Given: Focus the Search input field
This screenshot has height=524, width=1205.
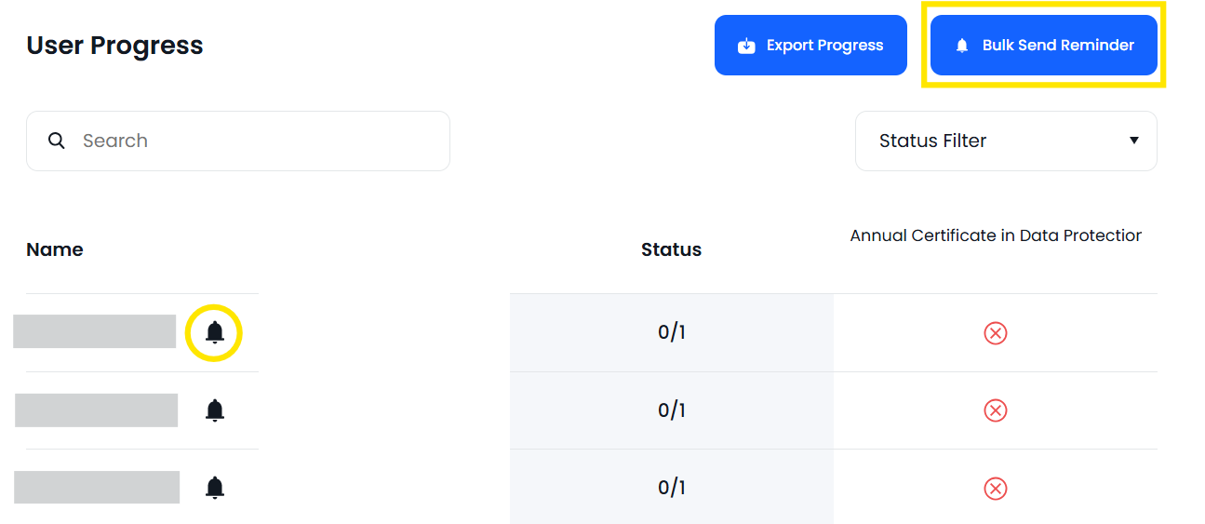Looking at the screenshot, I should tap(238, 141).
